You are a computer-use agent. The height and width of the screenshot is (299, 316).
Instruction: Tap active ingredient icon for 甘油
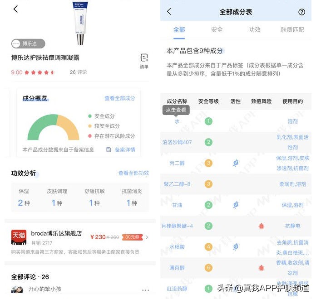pos(236,205)
